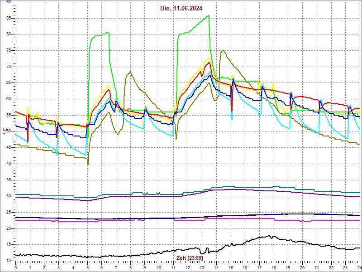The height and width of the screenshot is (272, 362).
Task: Click hour 3 on the time axis
Action: [x=59, y=267]
